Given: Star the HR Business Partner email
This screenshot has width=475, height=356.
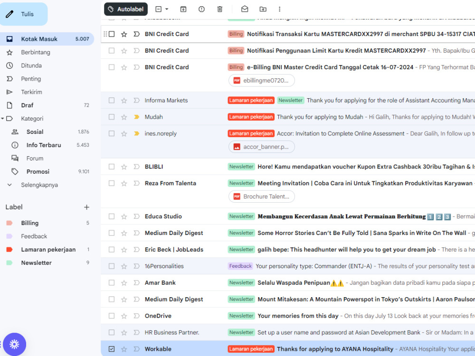Looking at the screenshot, I should point(124,332).
